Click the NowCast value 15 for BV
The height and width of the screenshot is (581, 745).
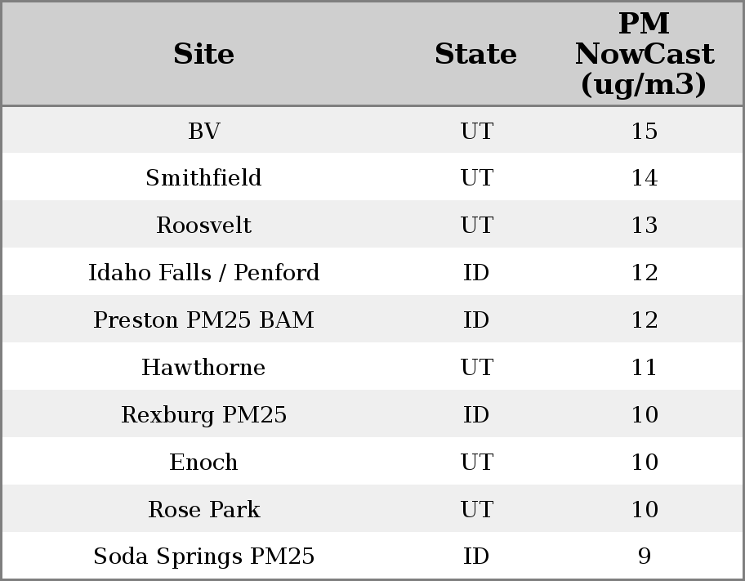(x=644, y=131)
